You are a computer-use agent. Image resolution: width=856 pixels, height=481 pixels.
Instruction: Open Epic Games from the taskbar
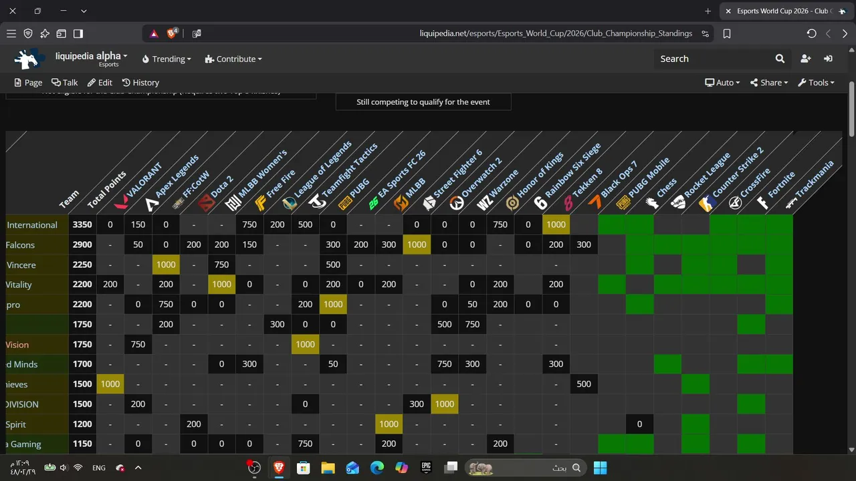coord(426,468)
